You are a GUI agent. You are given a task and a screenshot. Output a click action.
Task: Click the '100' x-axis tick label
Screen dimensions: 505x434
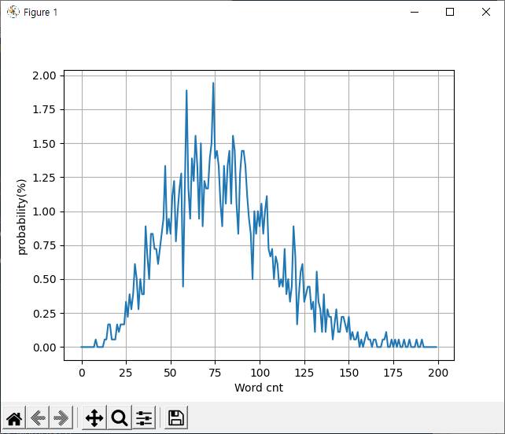coord(260,373)
